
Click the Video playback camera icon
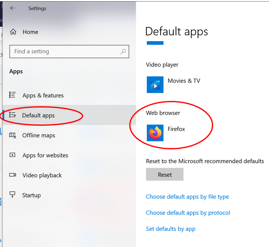click(x=13, y=175)
